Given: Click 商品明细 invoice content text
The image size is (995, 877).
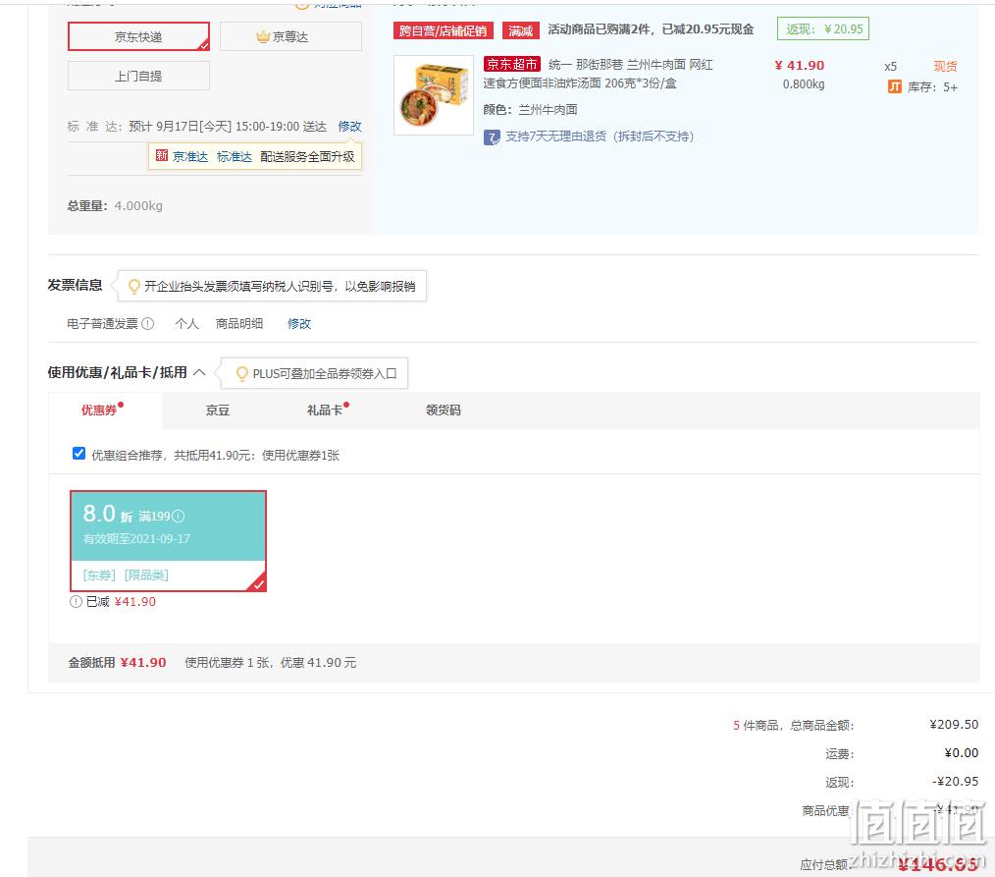Looking at the screenshot, I should point(239,324).
